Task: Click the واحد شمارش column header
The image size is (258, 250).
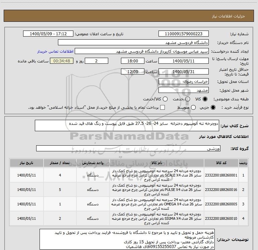Action: point(93,163)
